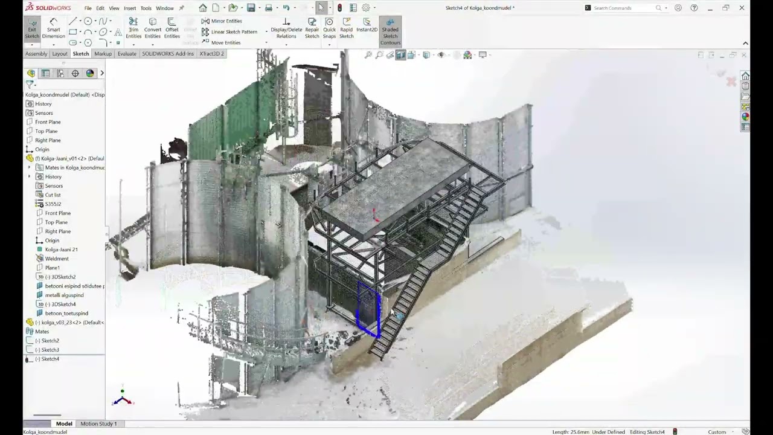This screenshot has height=435, width=773.
Task: Click the Print icon
Action: click(269, 8)
